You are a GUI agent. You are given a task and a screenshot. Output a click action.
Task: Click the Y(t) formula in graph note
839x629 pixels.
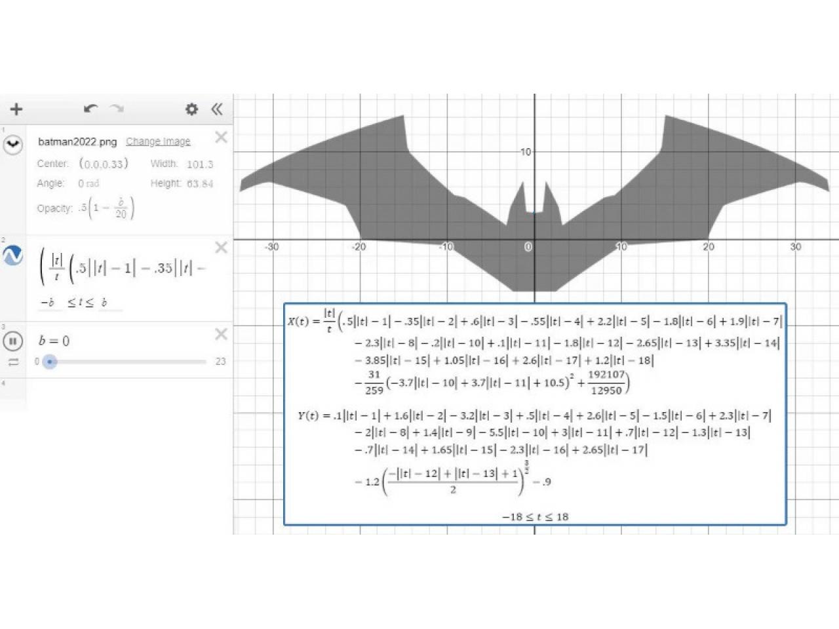tap(534, 451)
